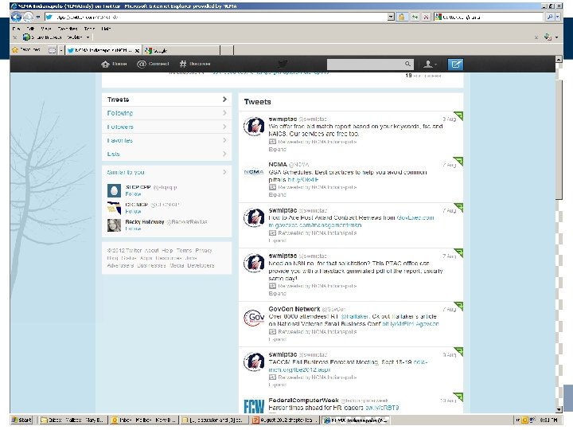The width and height of the screenshot is (573, 430).
Task: Open Twitter Discover page
Action: [195, 64]
